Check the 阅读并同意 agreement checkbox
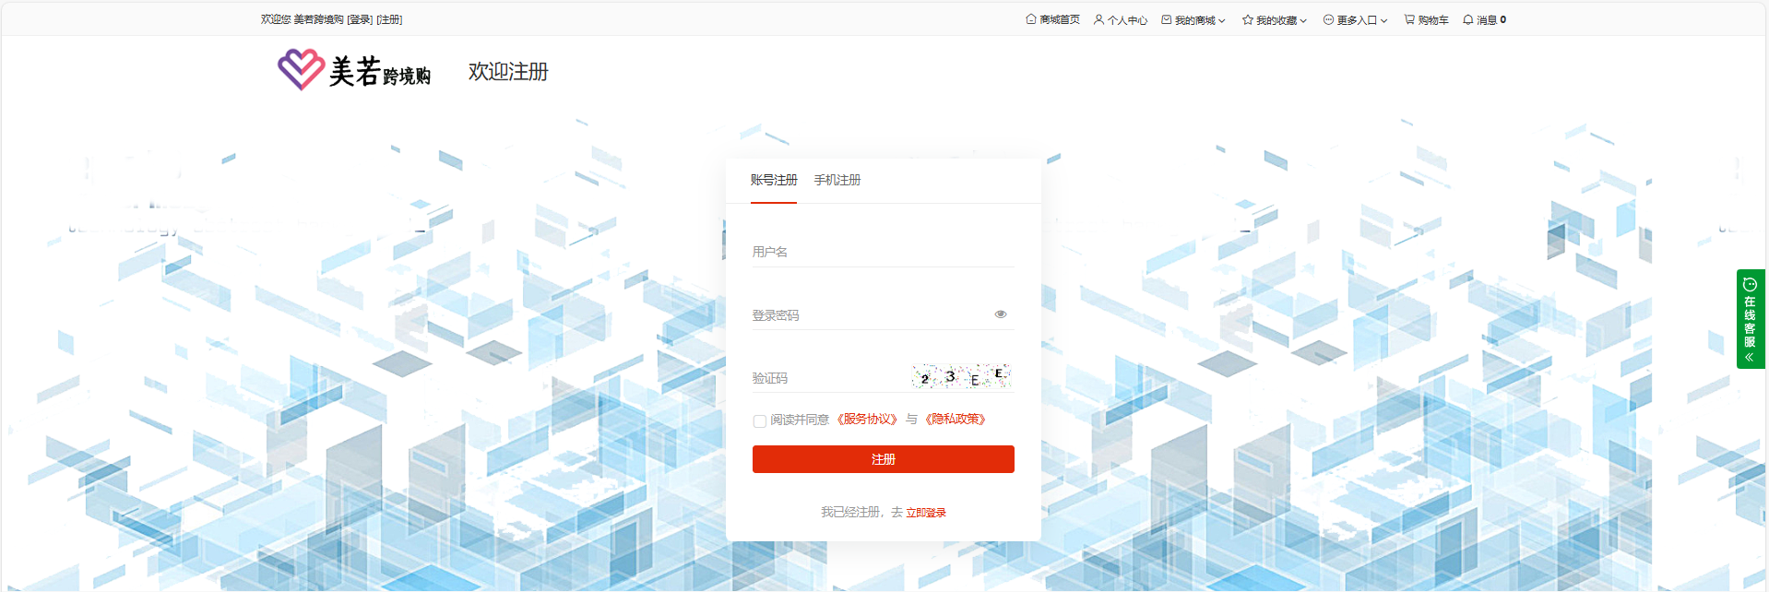Image resolution: width=1769 pixels, height=592 pixels. pyautogui.click(x=759, y=420)
